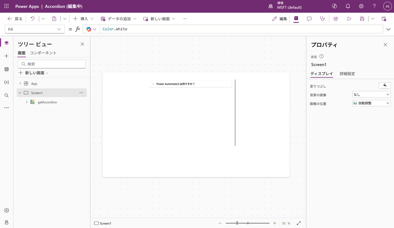
Task: Click the Data table icon in sidebar
Action: 6,69
